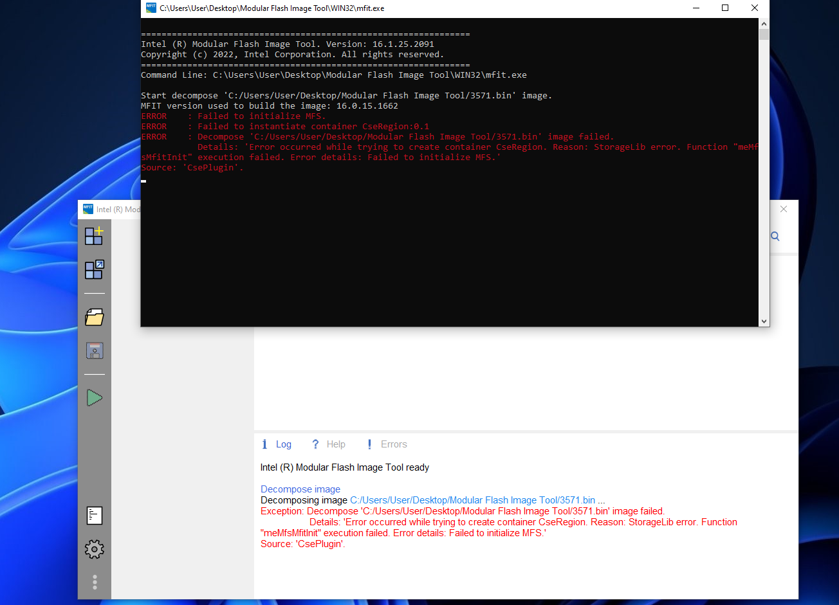Click the blue Decompose image link
The height and width of the screenshot is (605, 839).
[x=300, y=489]
